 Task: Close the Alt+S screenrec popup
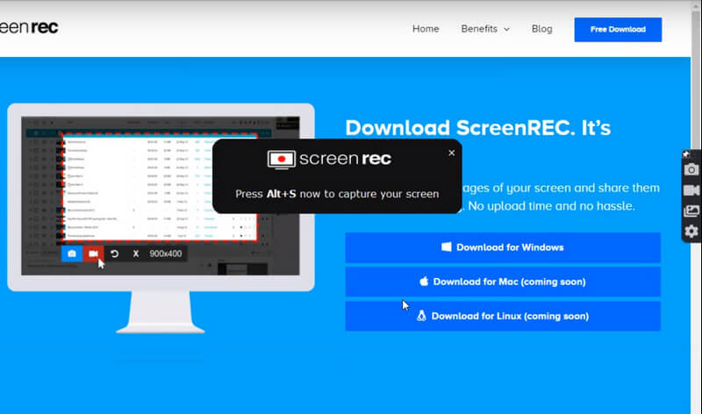(x=451, y=153)
